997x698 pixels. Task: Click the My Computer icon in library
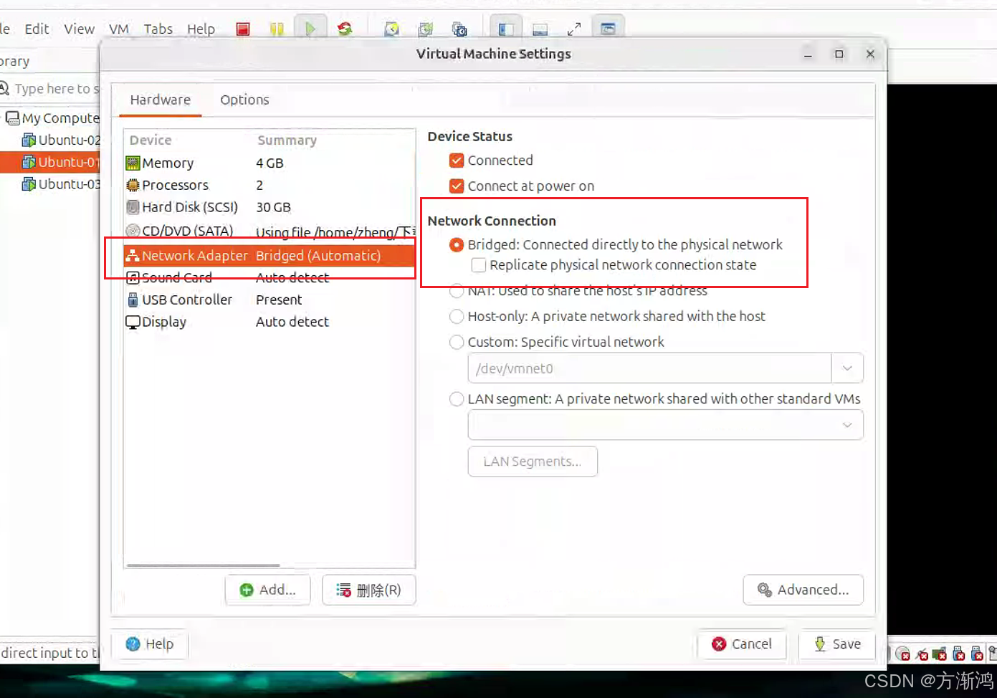pos(12,118)
